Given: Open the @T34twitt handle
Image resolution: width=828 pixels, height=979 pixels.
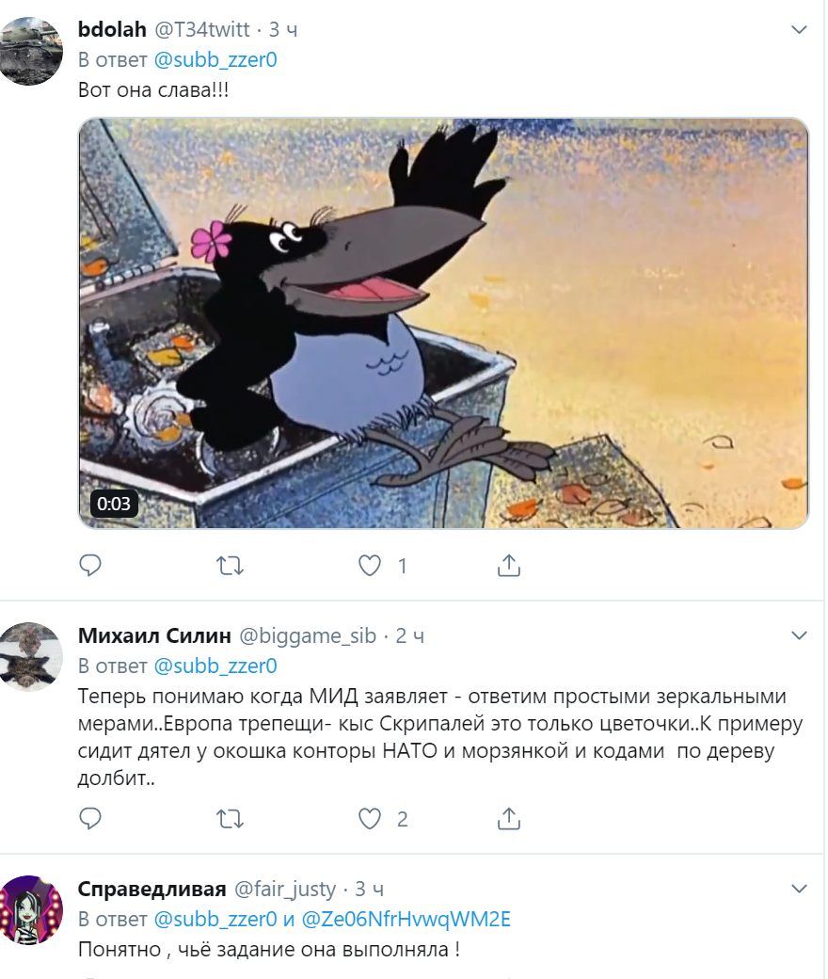Looking at the screenshot, I should [202, 29].
